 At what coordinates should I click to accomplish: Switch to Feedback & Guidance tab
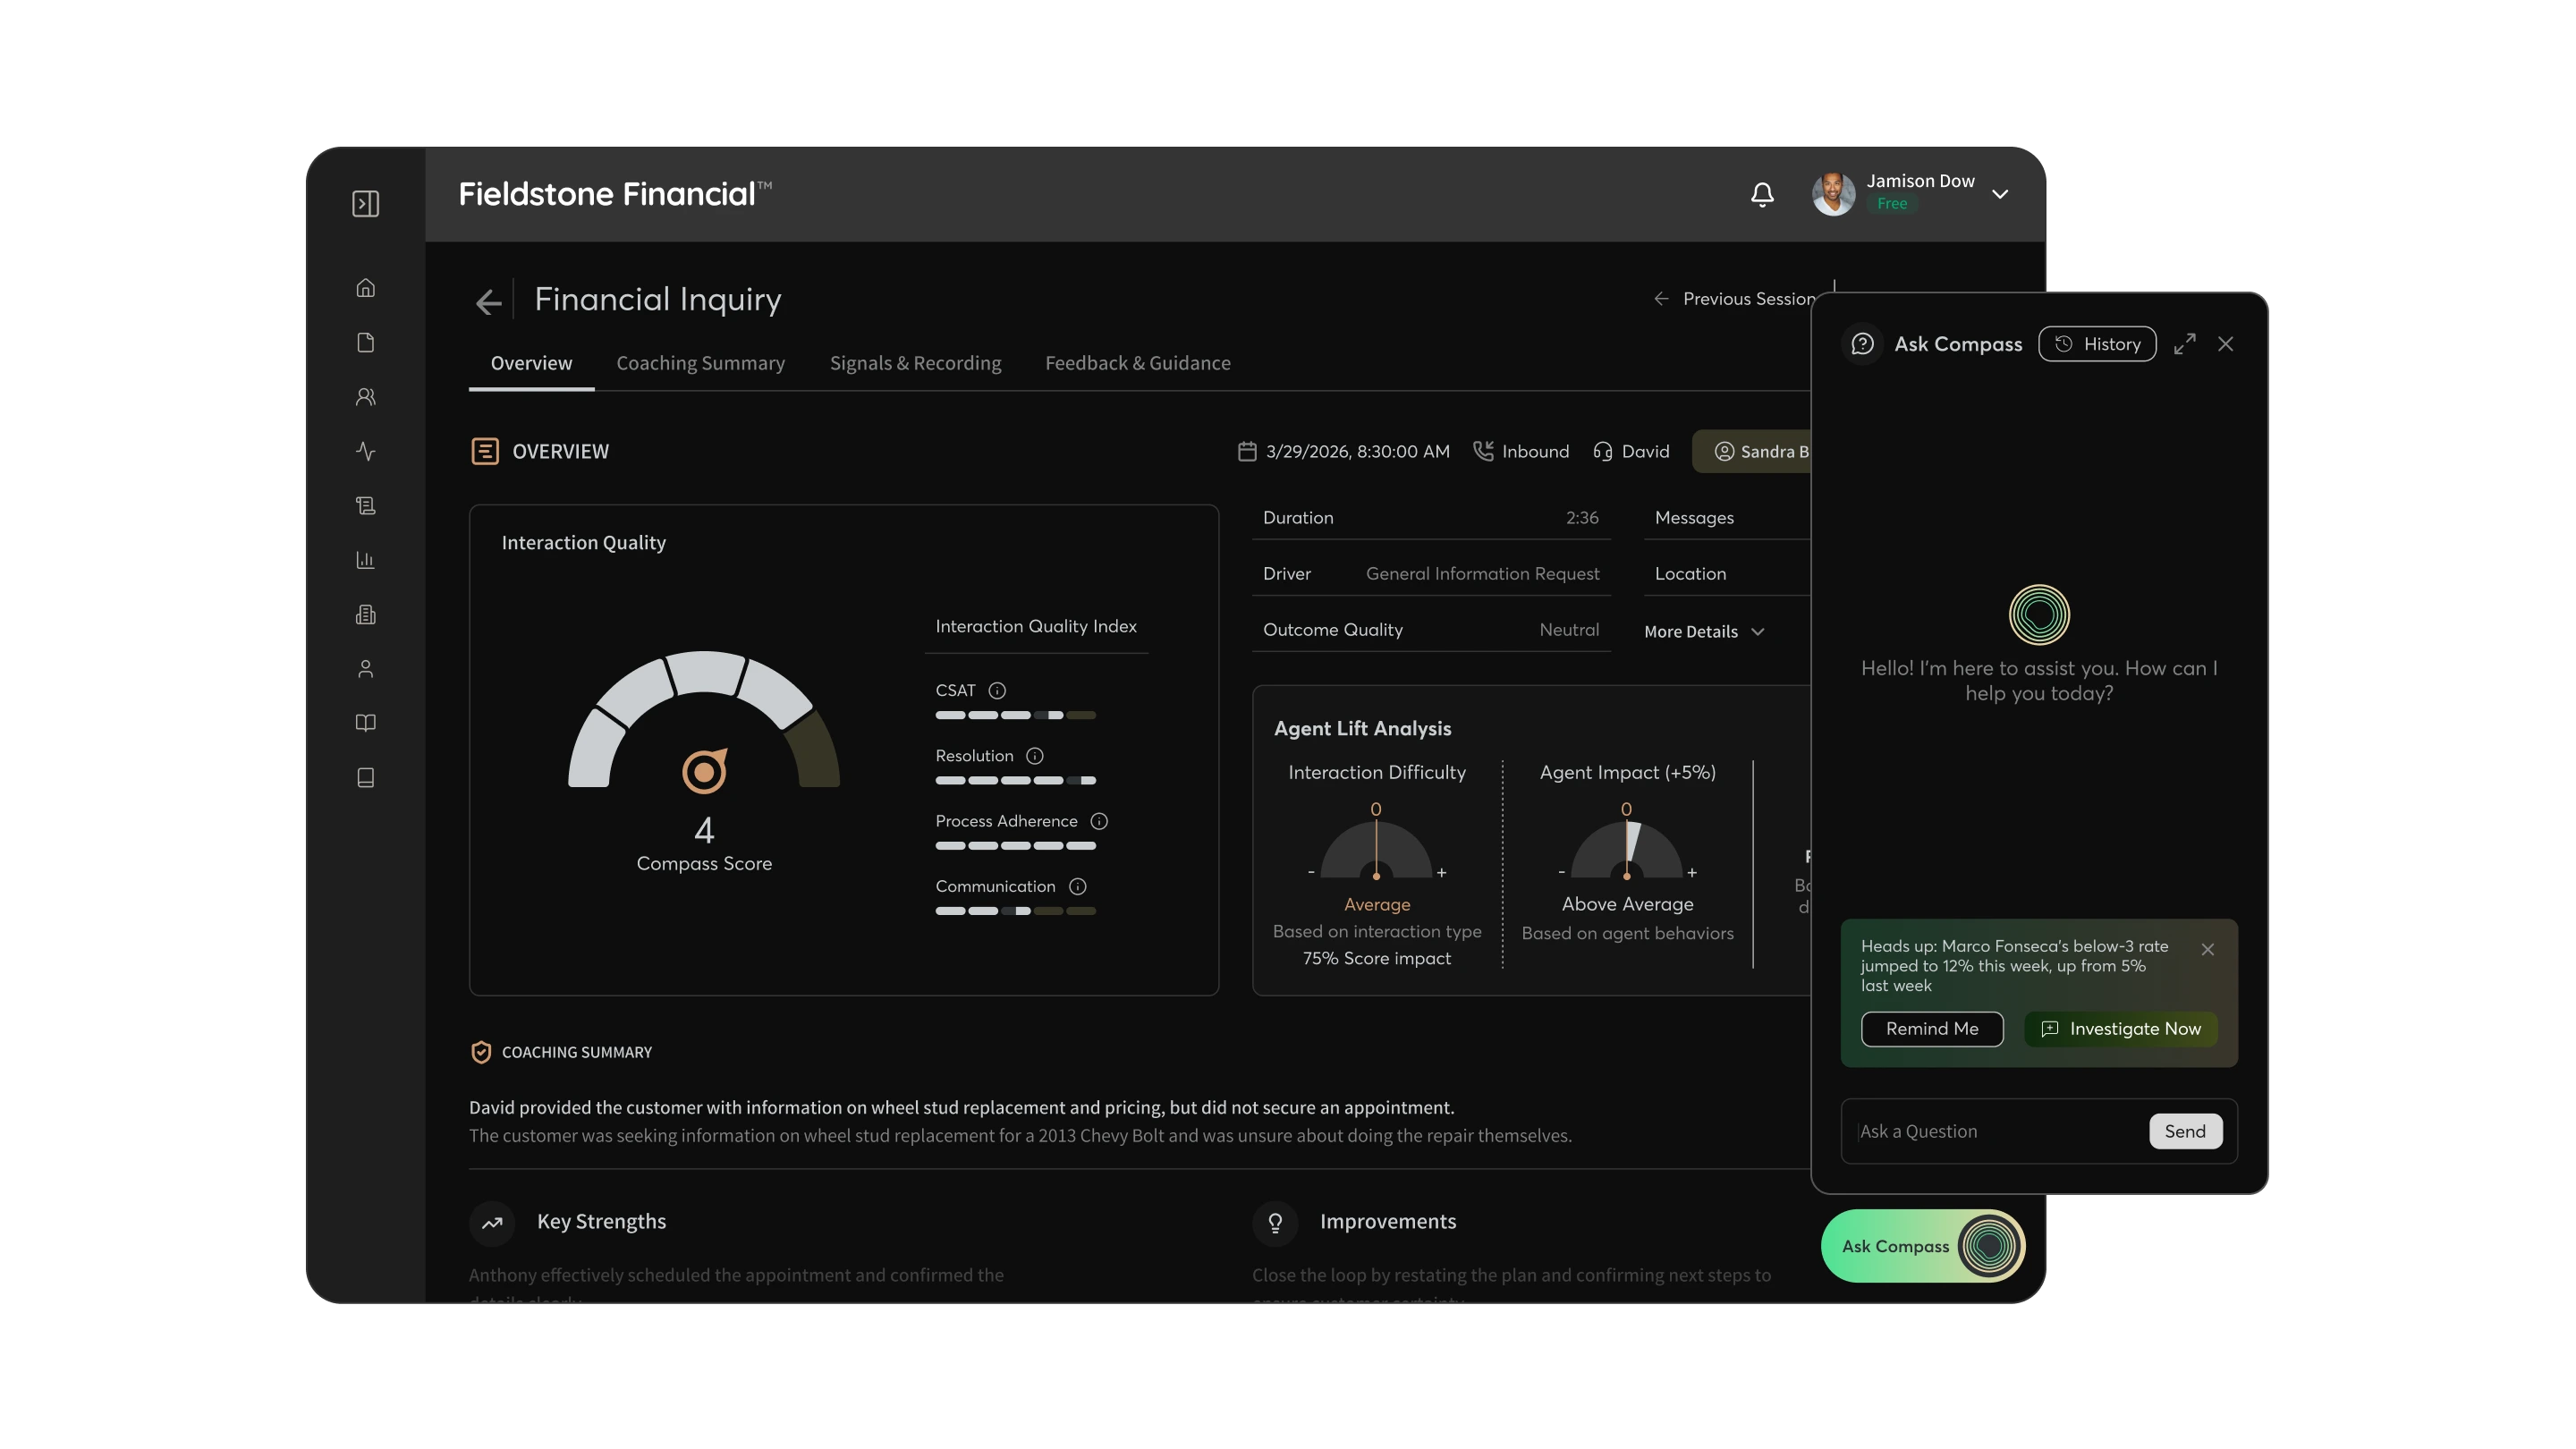click(1138, 363)
